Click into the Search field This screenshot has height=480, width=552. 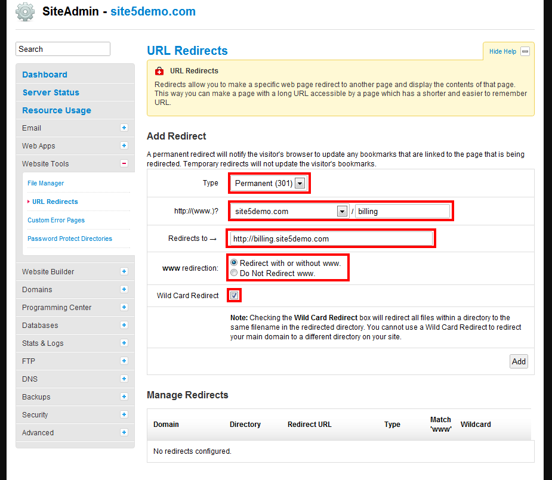pyautogui.click(x=63, y=49)
